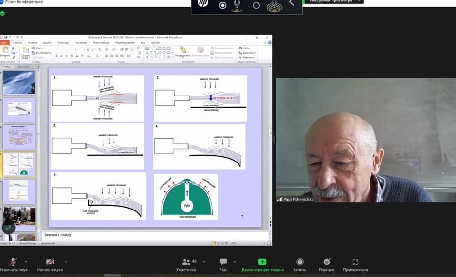
Task: Collapse the HP audio bar with left chevron
Action: [x=292, y=4]
